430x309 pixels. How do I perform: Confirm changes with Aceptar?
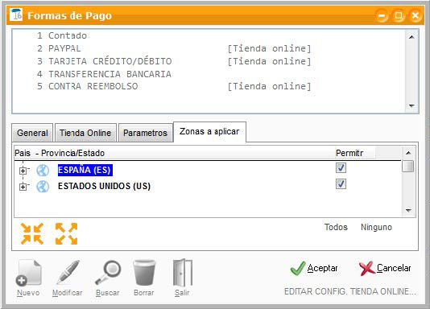(x=314, y=268)
